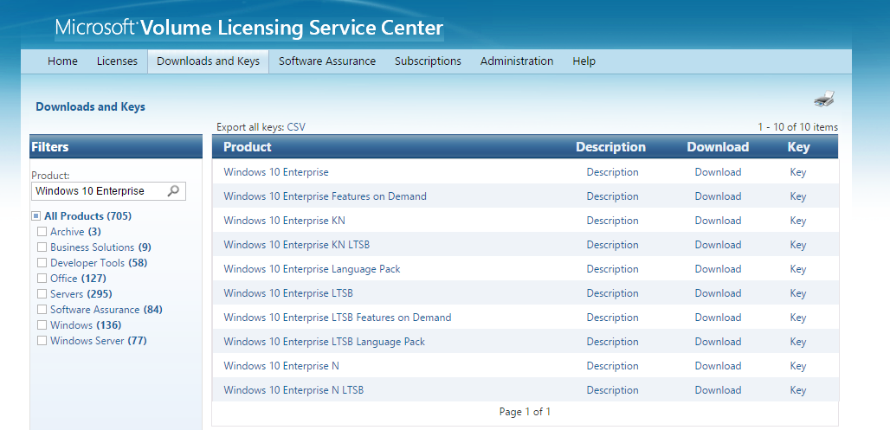Open Windows 10 Enterprise KN product
890x430 pixels.
[x=284, y=221]
